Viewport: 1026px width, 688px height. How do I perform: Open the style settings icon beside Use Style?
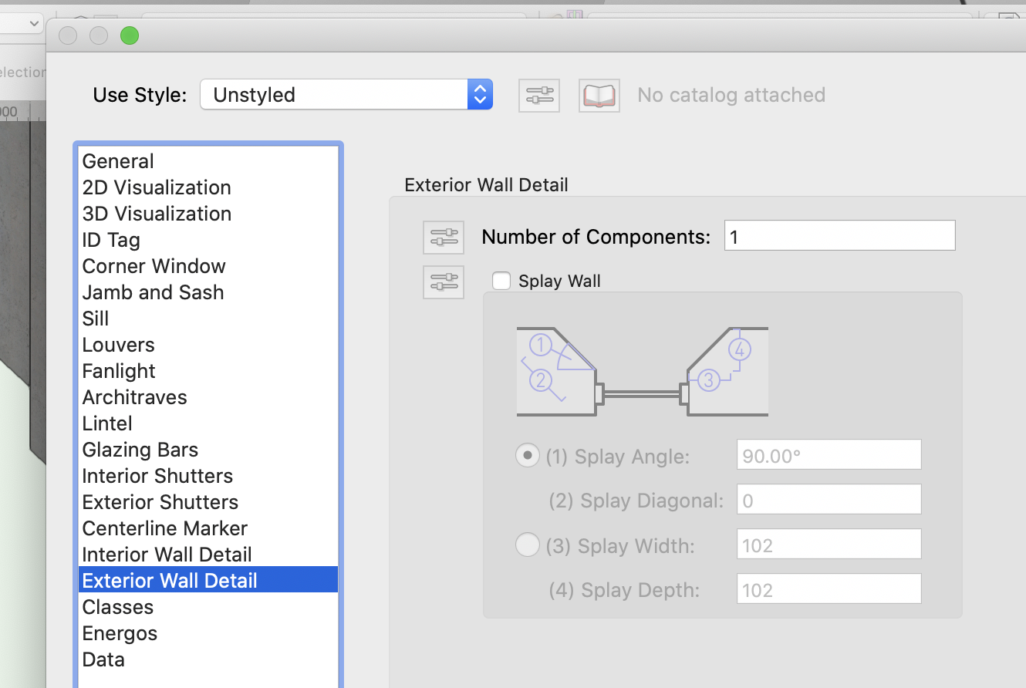pos(538,94)
